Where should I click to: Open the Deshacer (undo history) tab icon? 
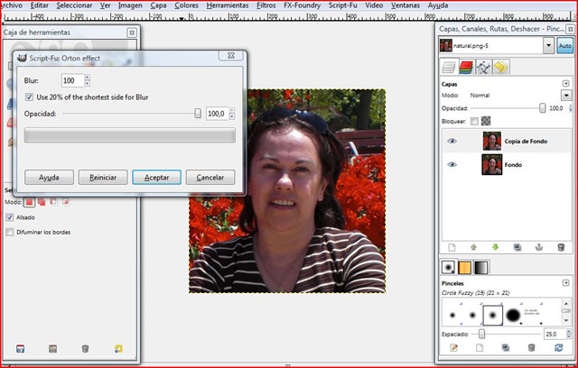coord(500,68)
